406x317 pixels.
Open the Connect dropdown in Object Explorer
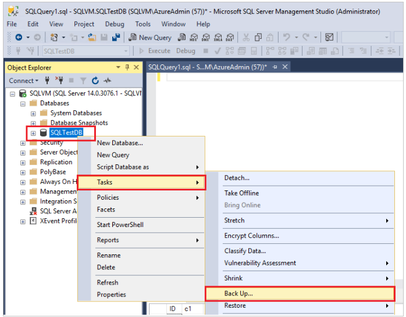tap(24, 81)
